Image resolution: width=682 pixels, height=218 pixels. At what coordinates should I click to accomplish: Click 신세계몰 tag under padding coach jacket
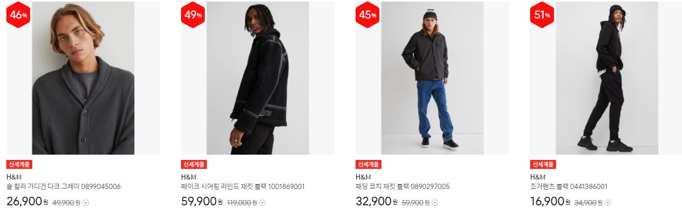pyautogui.click(x=369, y=165)
